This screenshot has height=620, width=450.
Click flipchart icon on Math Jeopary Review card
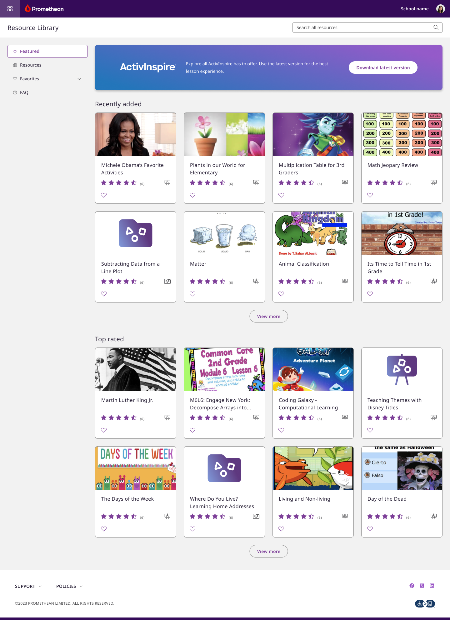[x=434, y=182]
